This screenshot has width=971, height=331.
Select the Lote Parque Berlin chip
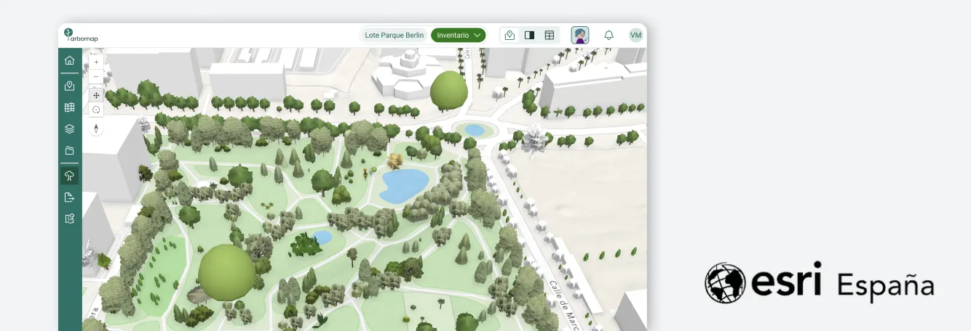tap(394, 35)
